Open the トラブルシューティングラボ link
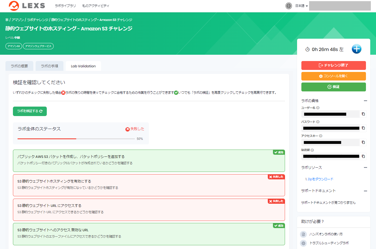 pos(329,243)
